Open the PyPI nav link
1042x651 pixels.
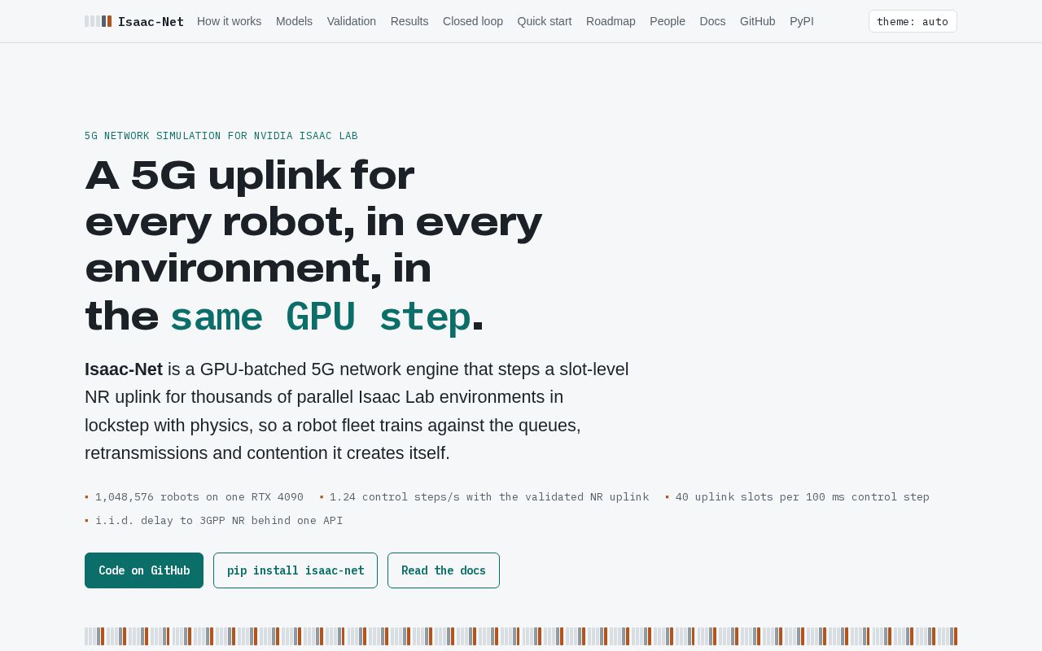[x=802, y=21]
